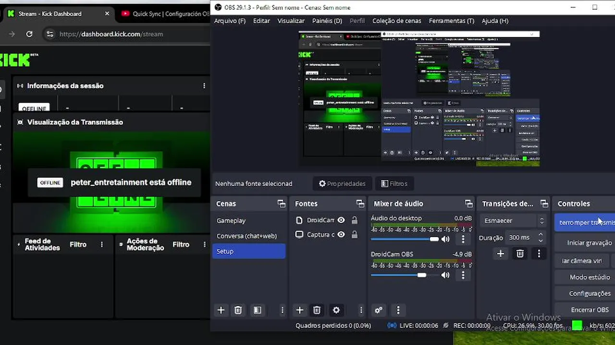Add a transition with the plus icon

click(x=501, y=253)
